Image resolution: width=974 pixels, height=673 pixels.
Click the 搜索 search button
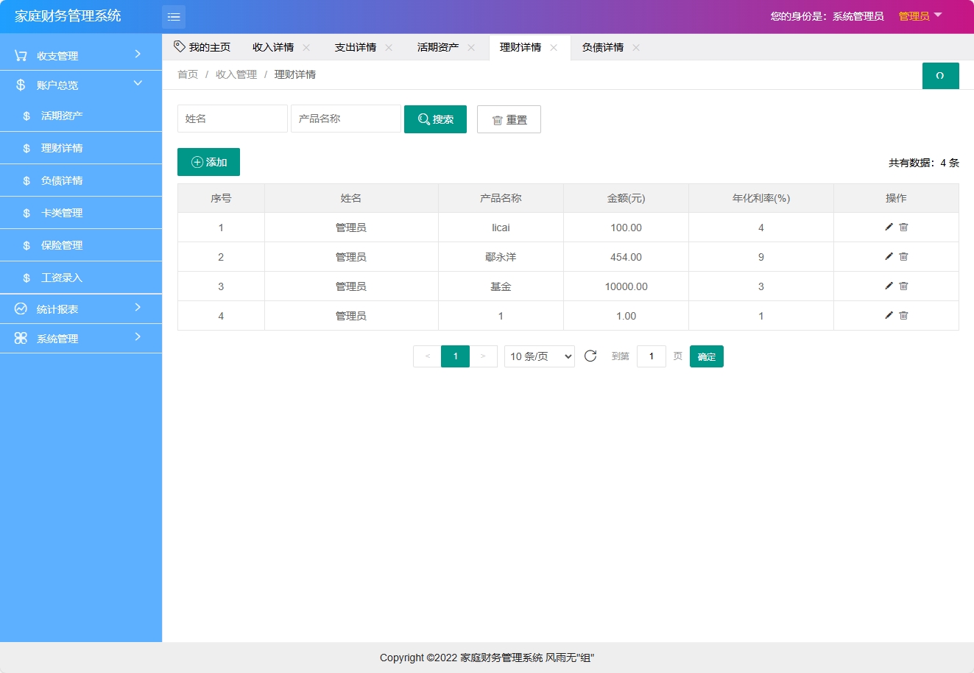[435, 119]
